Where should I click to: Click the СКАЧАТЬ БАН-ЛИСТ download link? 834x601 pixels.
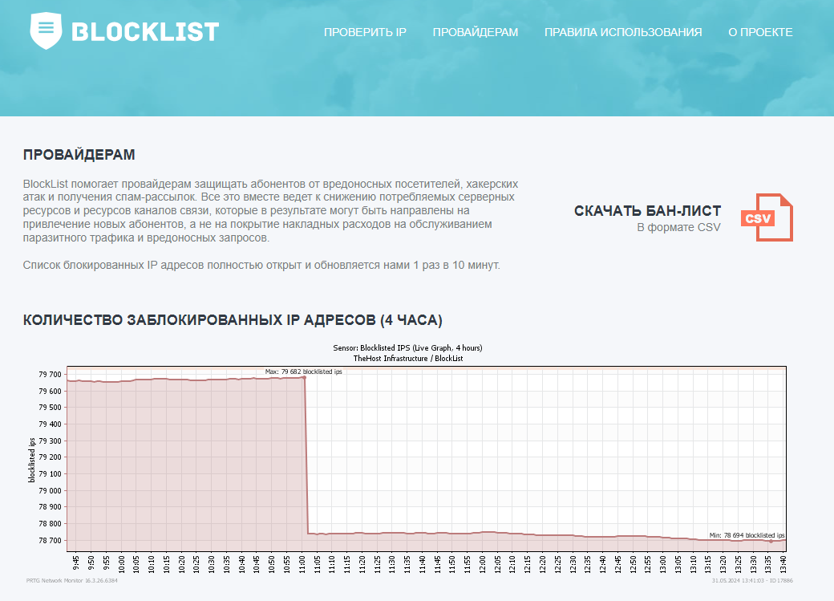coord(647,211)
